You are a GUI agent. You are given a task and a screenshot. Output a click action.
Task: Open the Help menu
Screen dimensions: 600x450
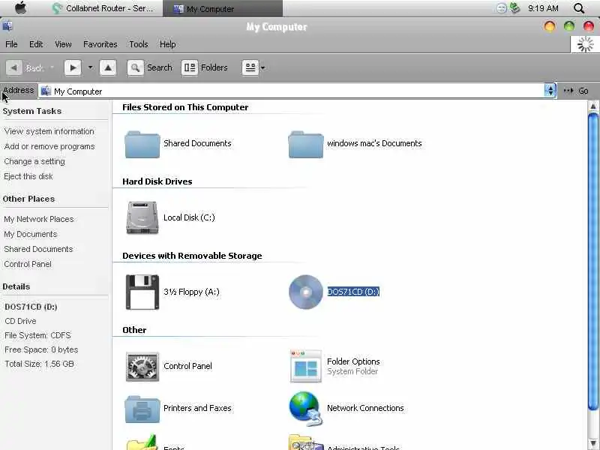tap(167, 44)
